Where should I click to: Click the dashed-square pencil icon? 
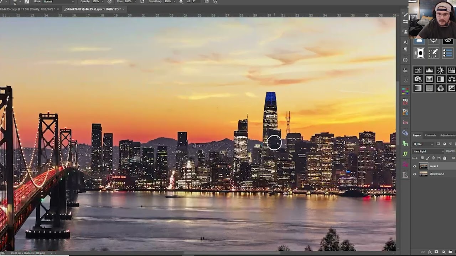coord(433,53)
